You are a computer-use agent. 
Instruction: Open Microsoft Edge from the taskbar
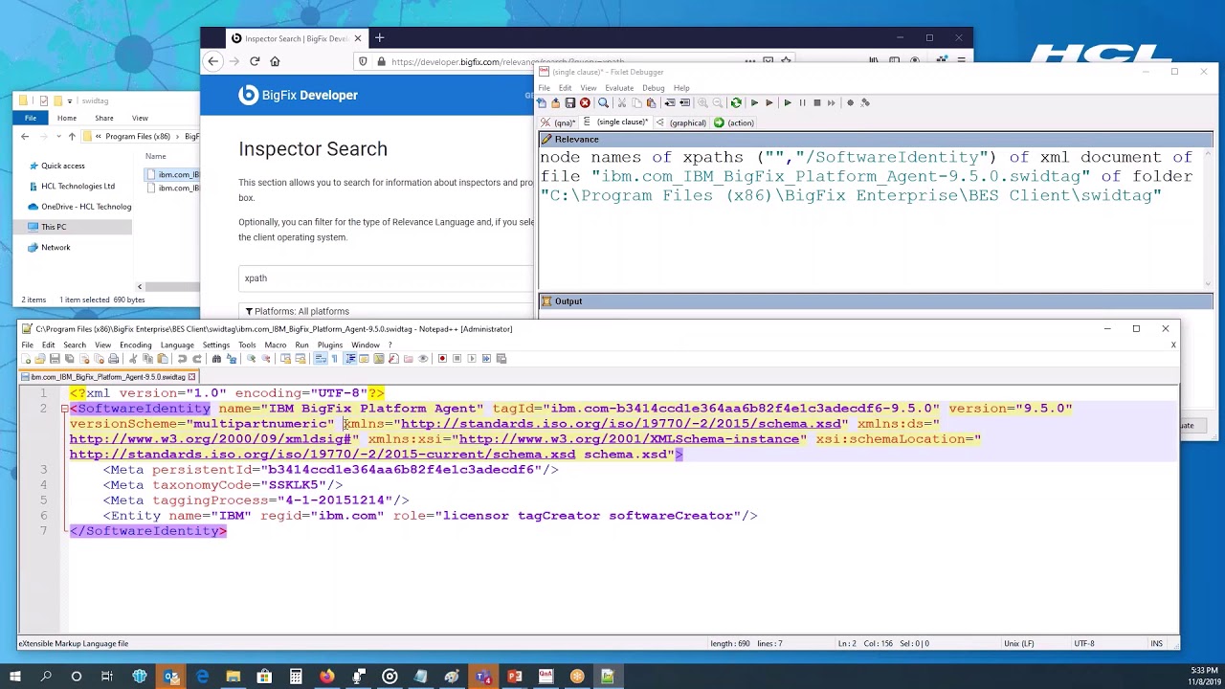tap(202, 677)
